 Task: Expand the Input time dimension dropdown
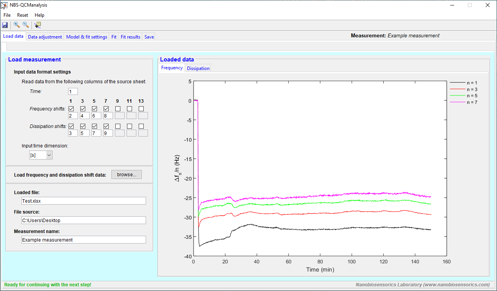(41, 155)
